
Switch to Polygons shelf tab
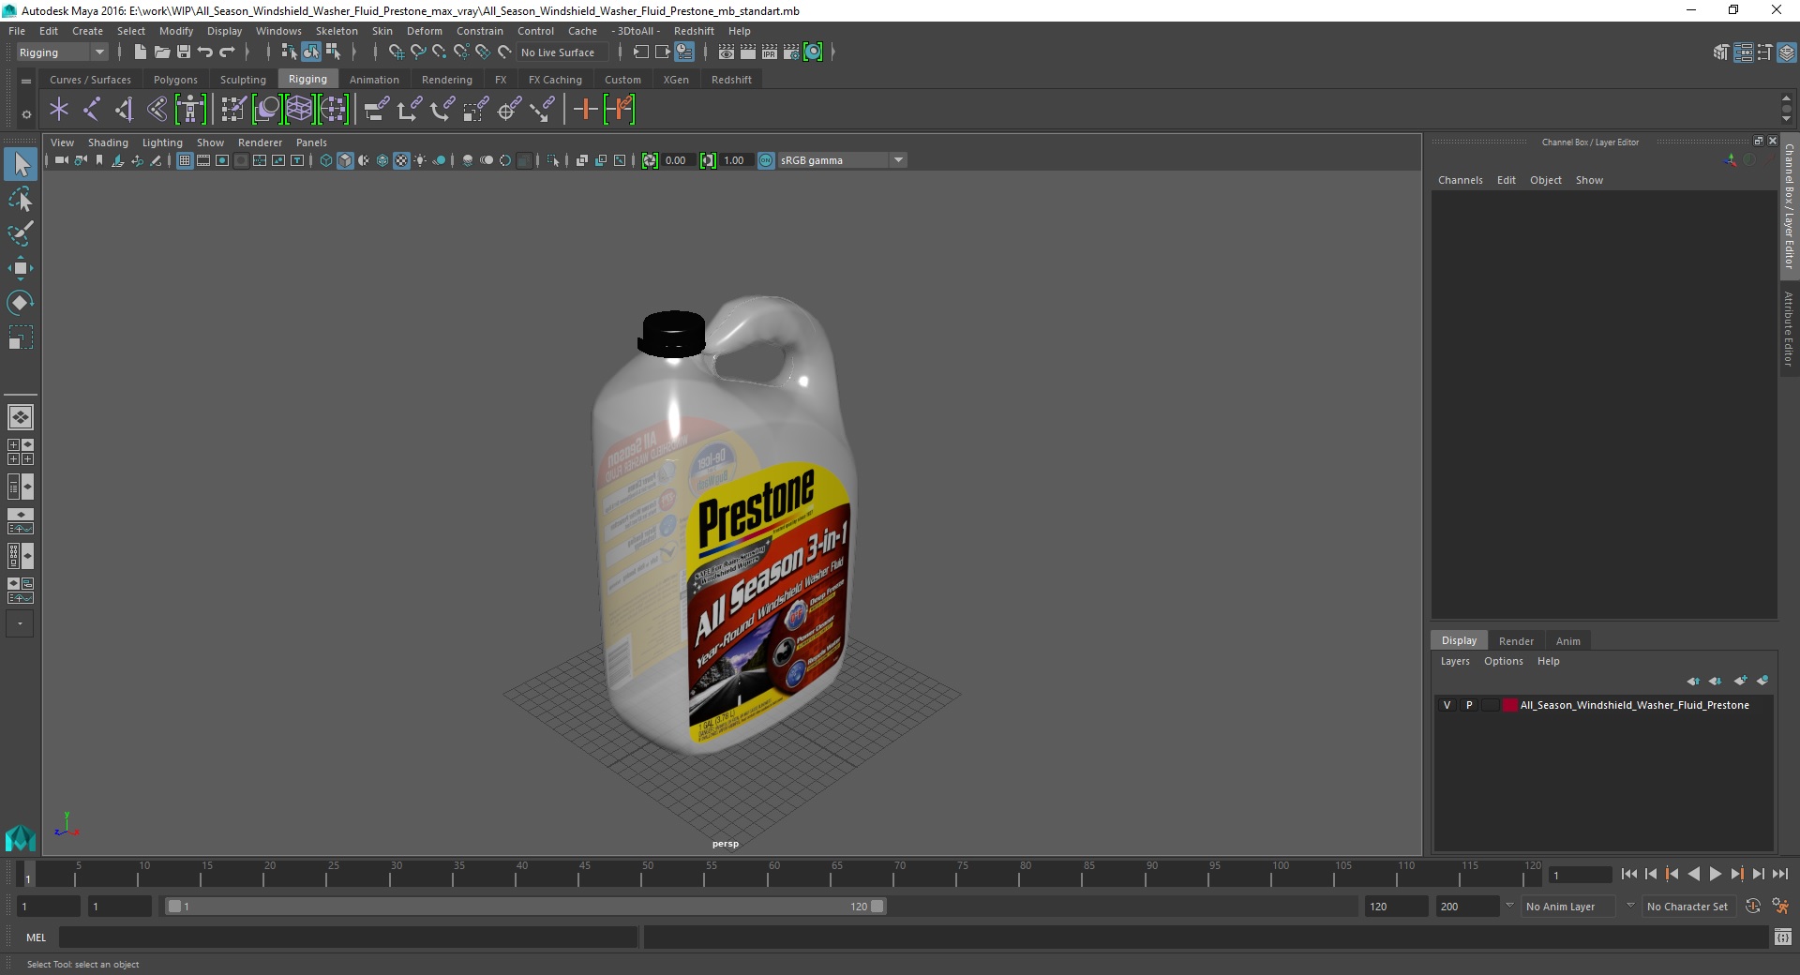[x=175, y=80]
